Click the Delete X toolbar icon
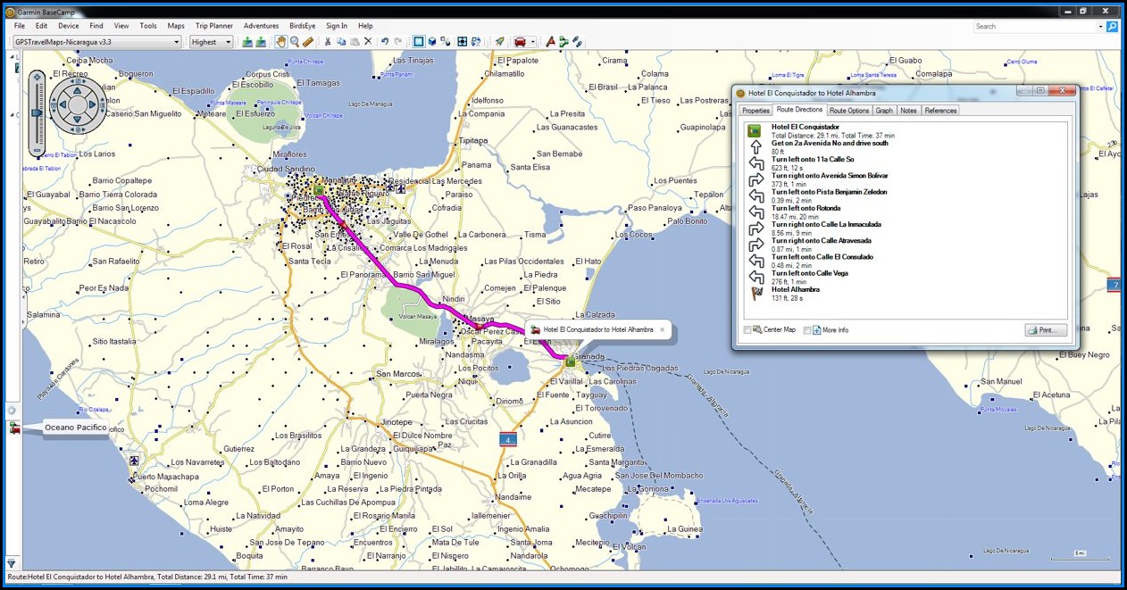The height and width of the screenshot is (590, 1127). [368, 42]
